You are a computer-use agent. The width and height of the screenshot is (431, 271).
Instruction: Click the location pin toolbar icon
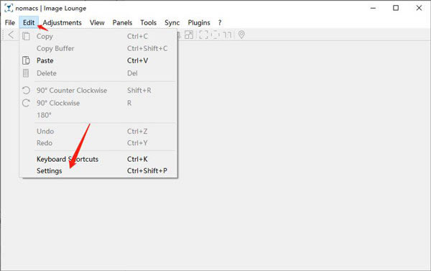point(241,35)
